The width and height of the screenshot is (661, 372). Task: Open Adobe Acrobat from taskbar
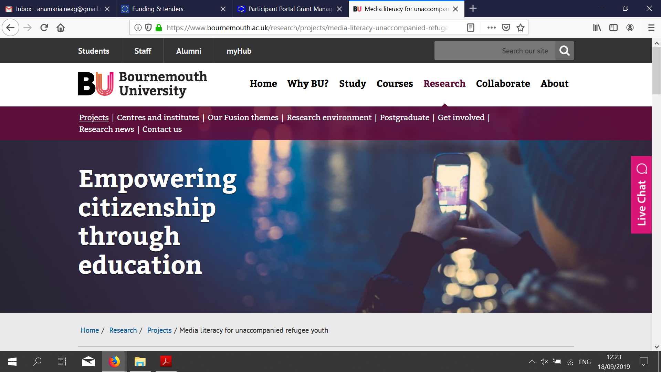click(166, 362)
